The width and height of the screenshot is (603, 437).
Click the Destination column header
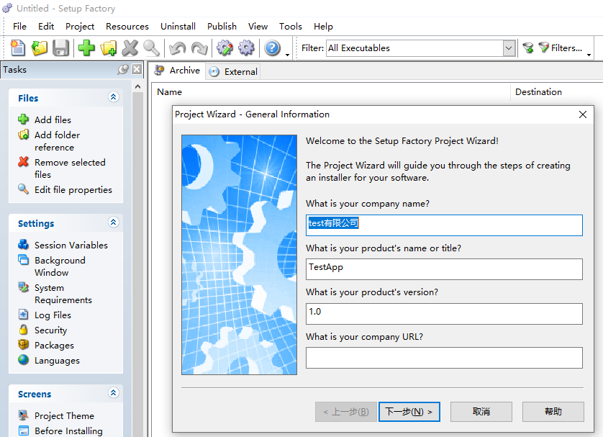pos(557,92)
